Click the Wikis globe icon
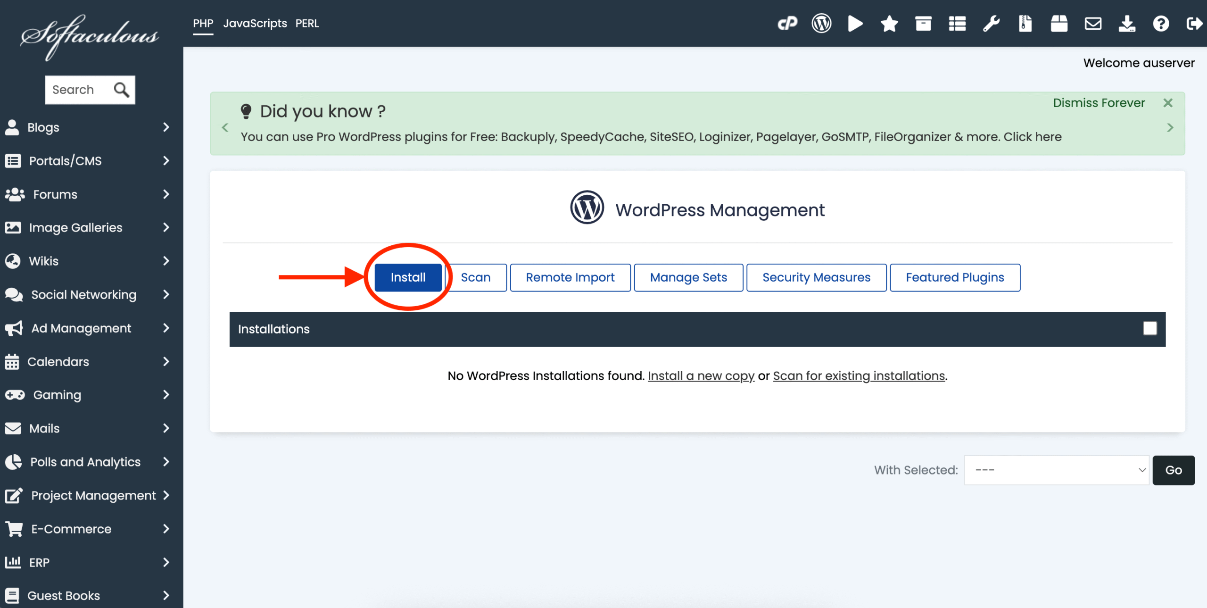The width and height of the screenshot is (1207, 608). 13,261
